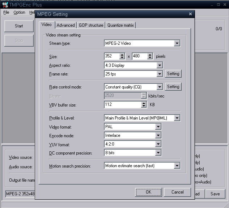Click the Stream type label
The height and width of the screenshot is (208, 229).
pyautogui.click(x=60, y=43)
